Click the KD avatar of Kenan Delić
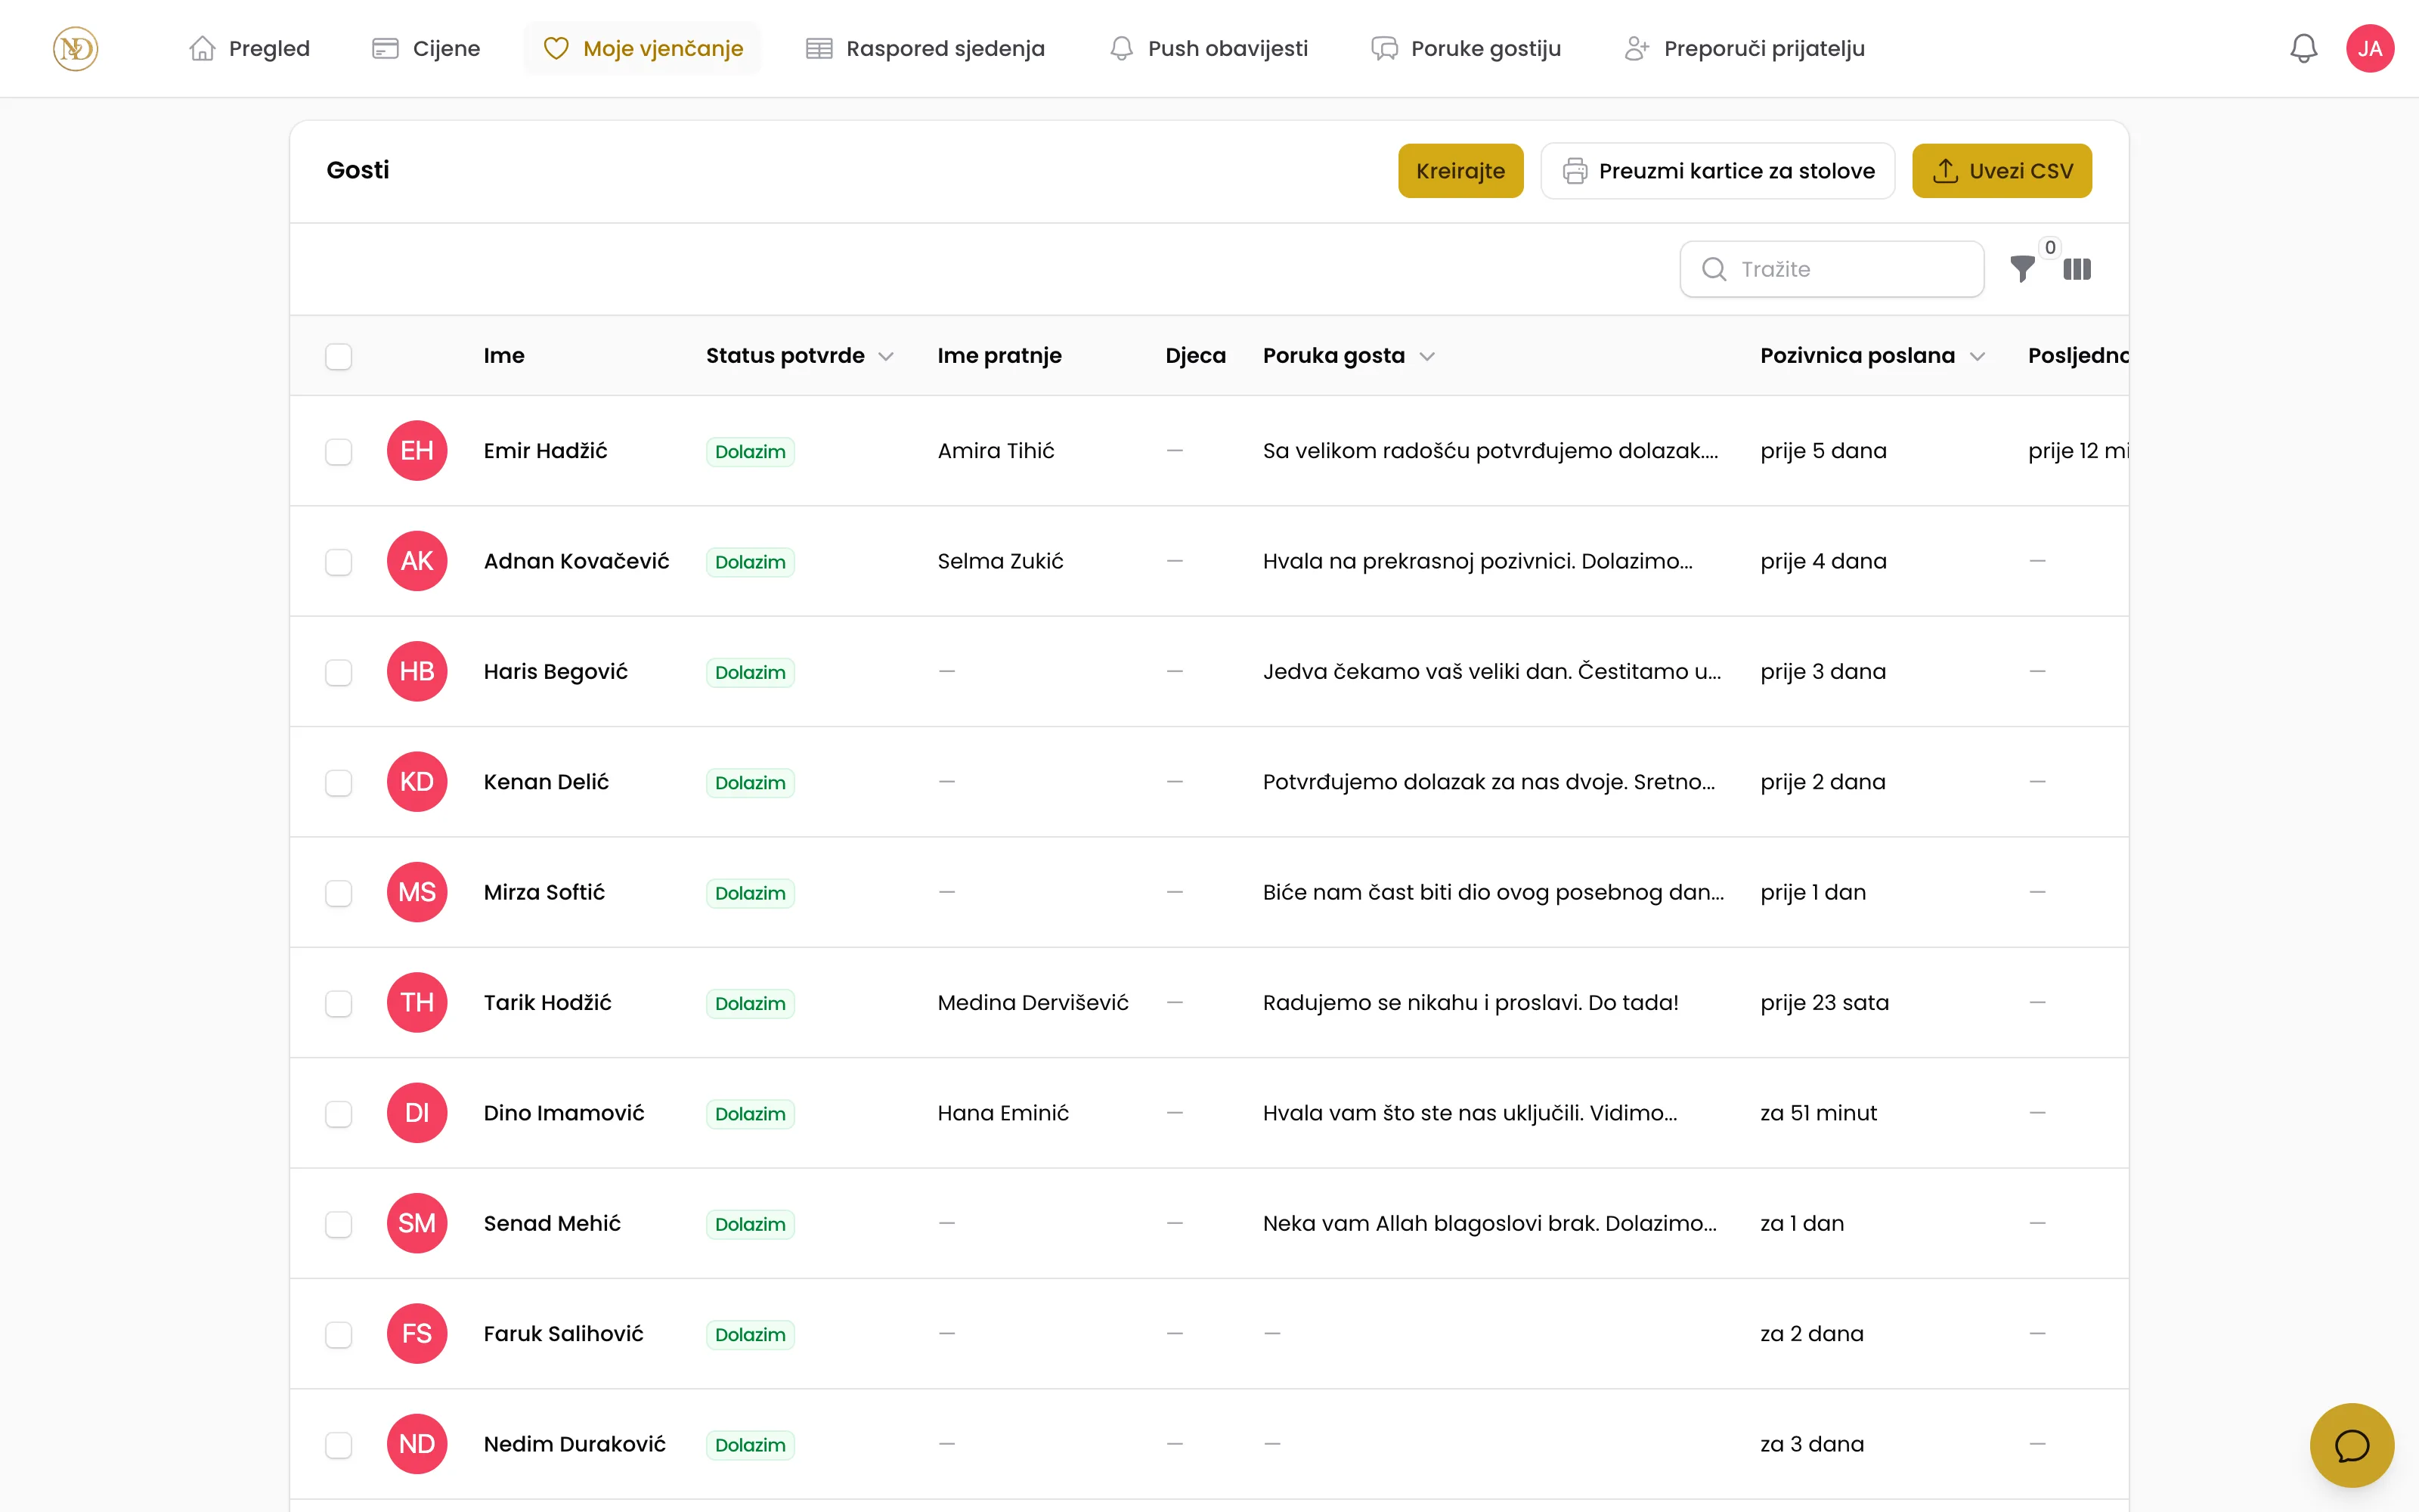Viewport: 2419px width, 1512px height. point(417,782)
